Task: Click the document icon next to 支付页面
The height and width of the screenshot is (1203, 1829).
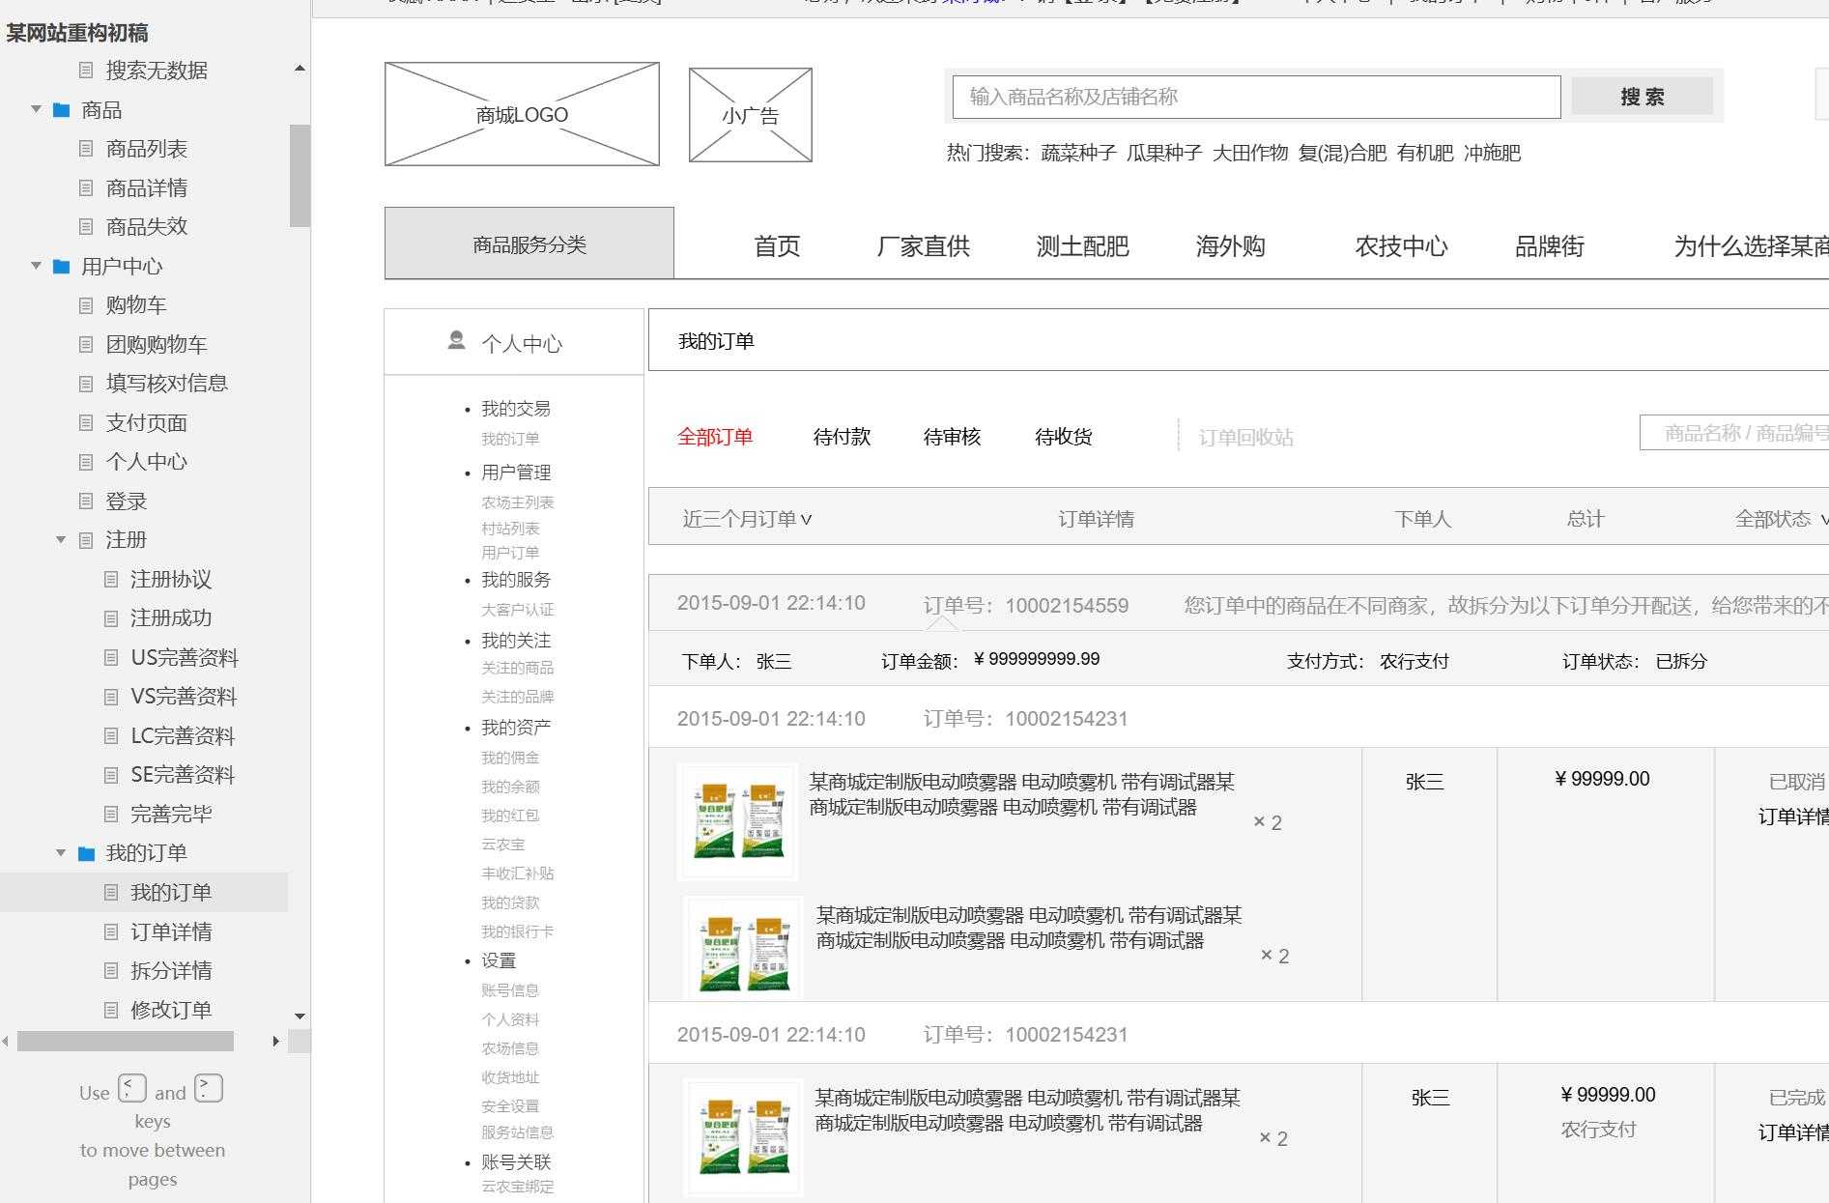Action: (86, 422)
